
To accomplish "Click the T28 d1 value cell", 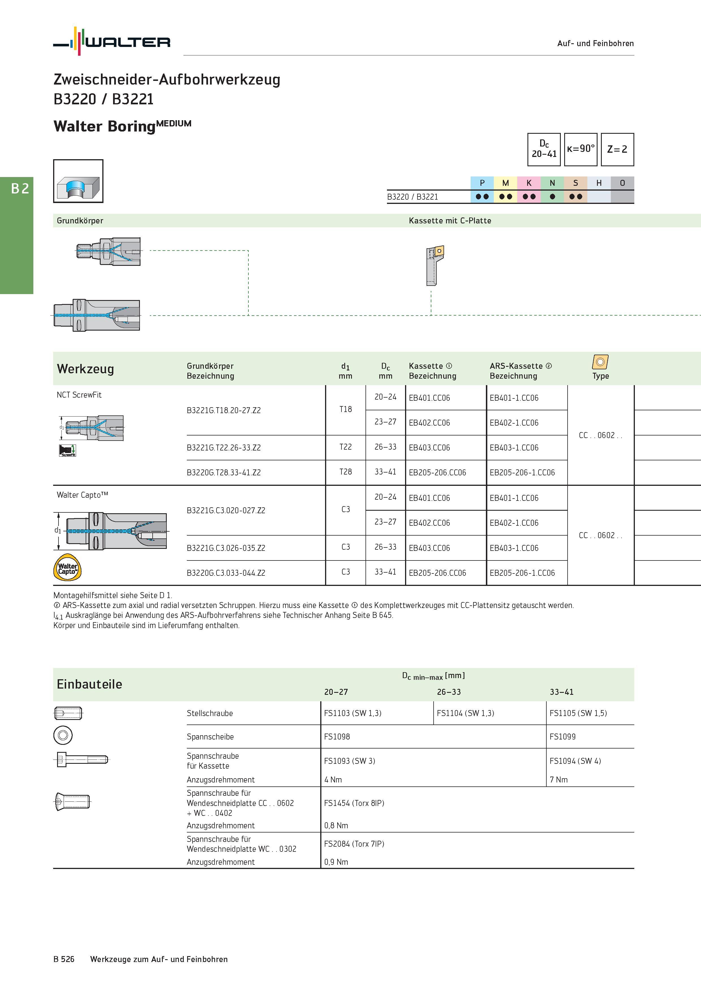I will [345, 472].
